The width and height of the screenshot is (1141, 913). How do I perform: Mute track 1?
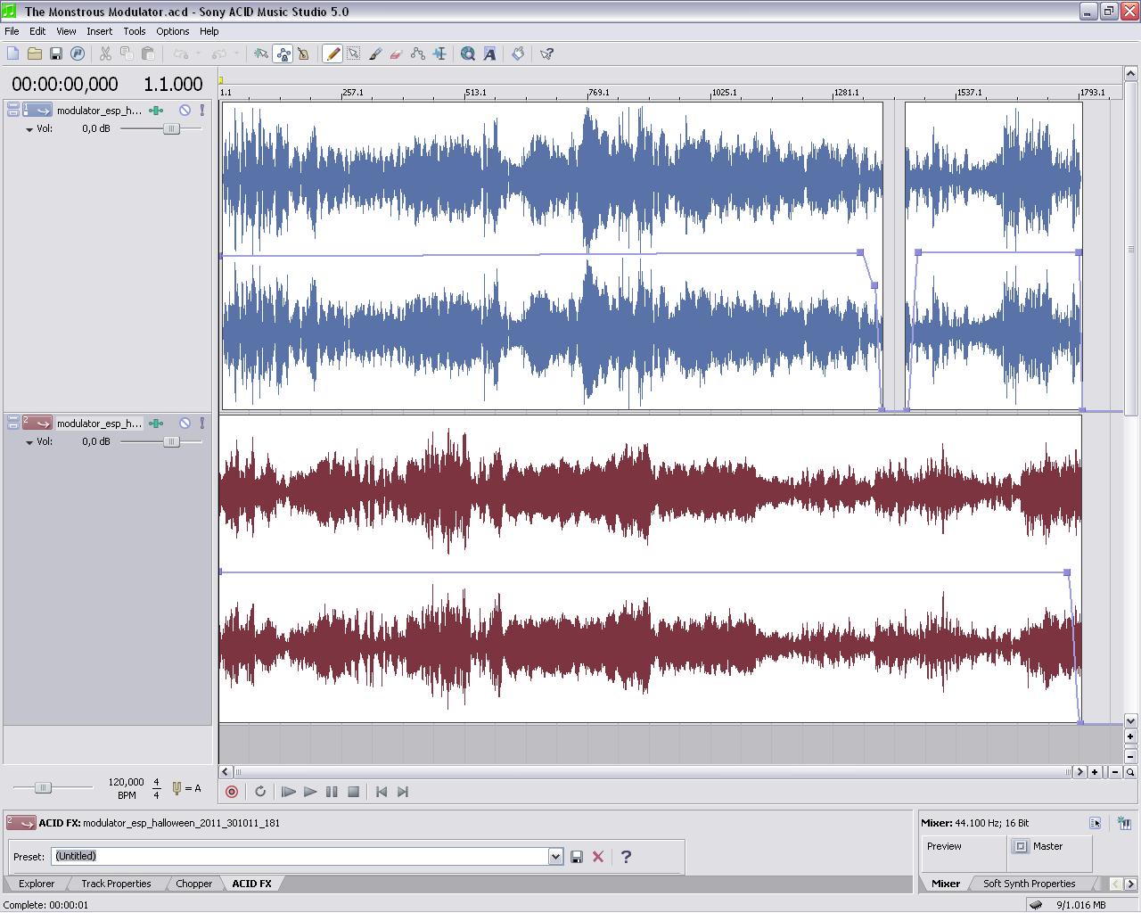coord(185,111)
